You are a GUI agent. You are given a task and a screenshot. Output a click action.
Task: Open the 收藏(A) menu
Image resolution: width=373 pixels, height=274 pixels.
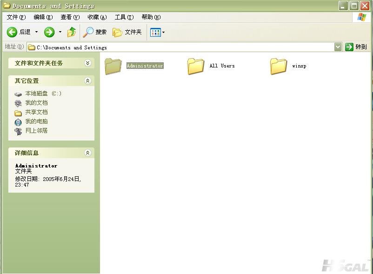(97, 17)
